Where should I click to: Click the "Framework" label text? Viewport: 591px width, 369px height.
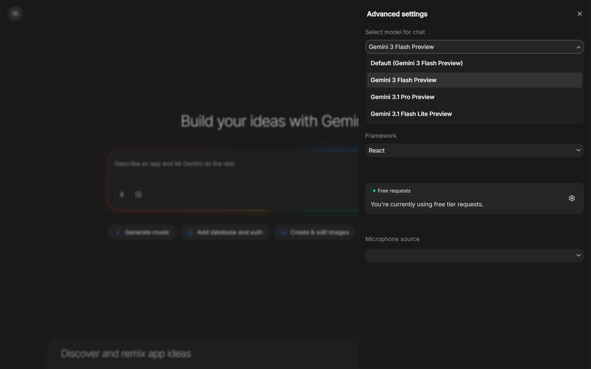point(381,136)
